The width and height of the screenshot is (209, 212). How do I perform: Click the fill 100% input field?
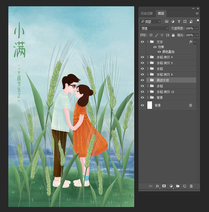[190, 35]
